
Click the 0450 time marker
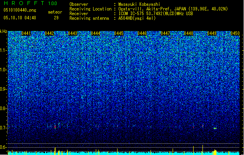point(235,33)
